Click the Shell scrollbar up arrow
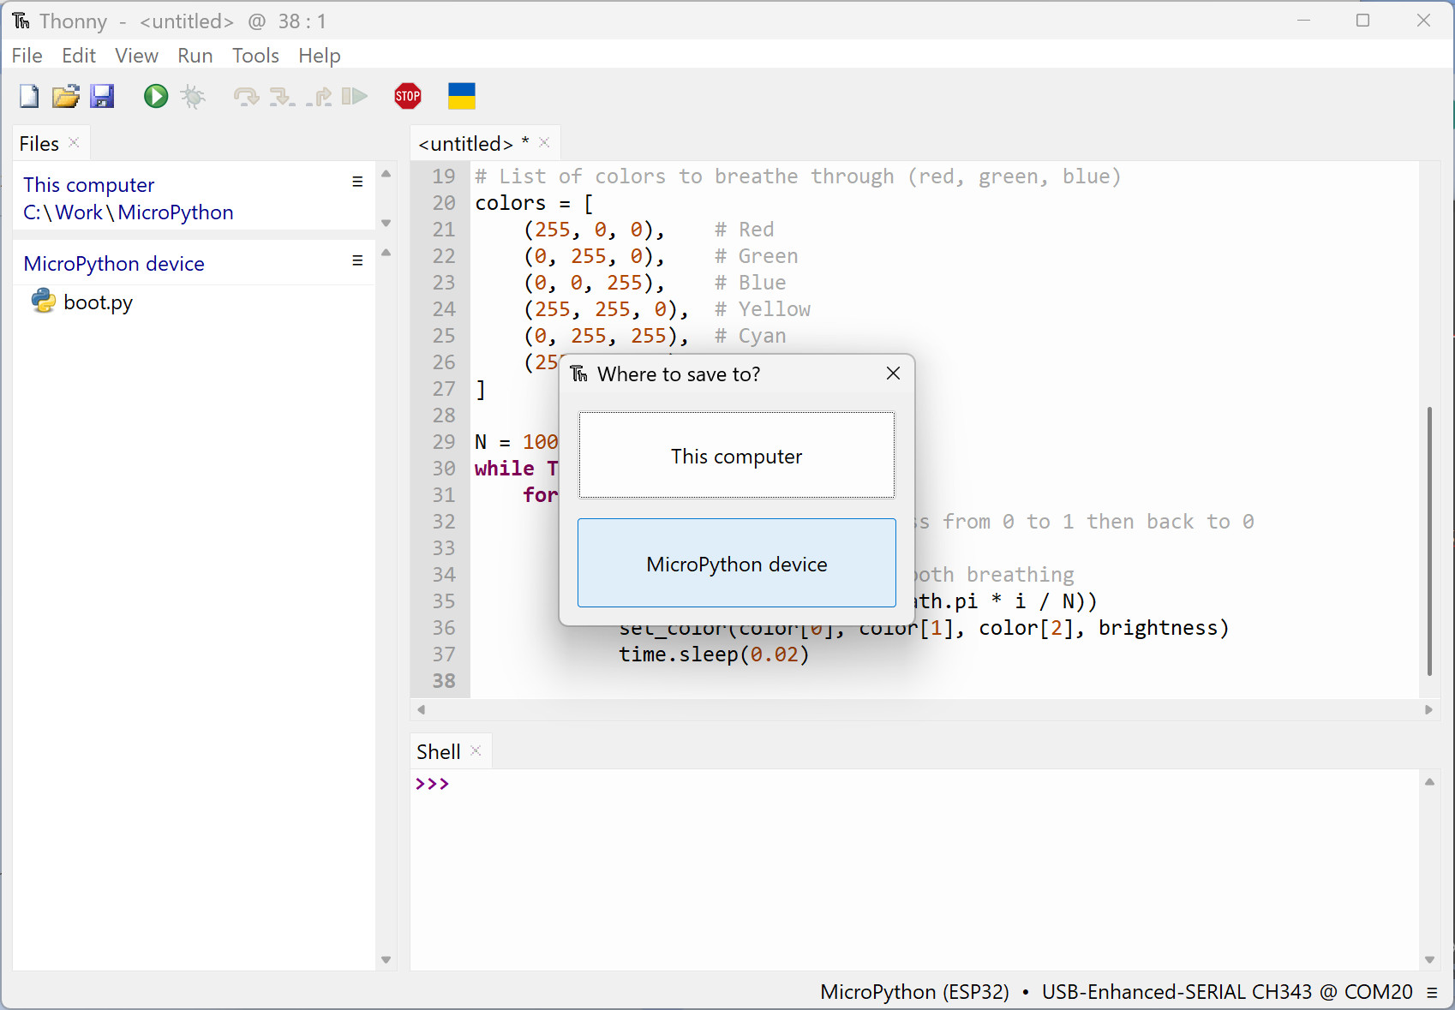Screen dimensions: 1455x1010 coord(1429,781)
